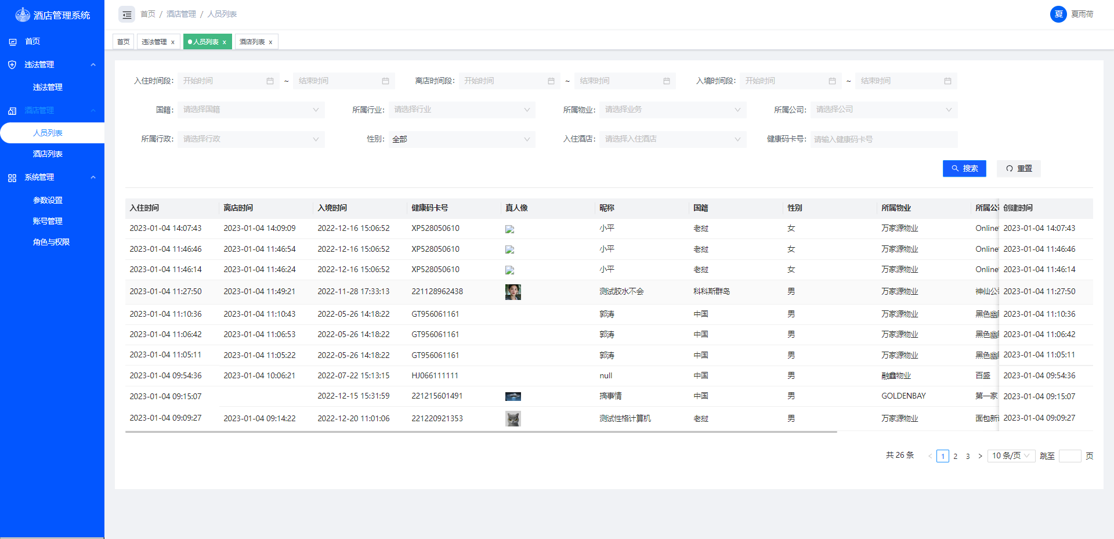1114x539 pixels.
Task: Click the shield icon beside 违法管理
Action: 12,65
